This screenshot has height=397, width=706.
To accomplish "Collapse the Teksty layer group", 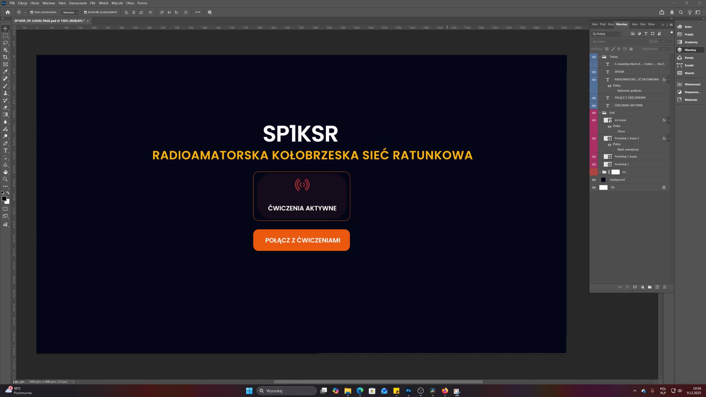I will click(x=600, y=57).
